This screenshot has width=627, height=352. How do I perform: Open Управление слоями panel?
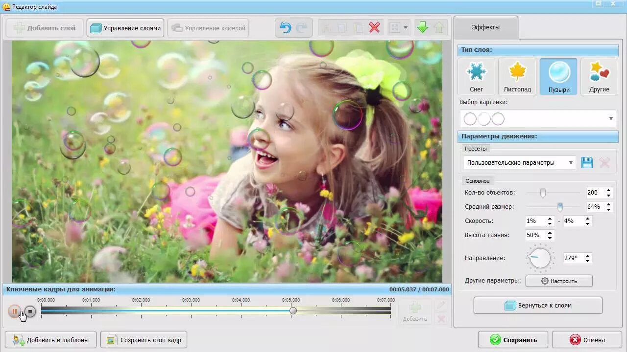[125, 28]
